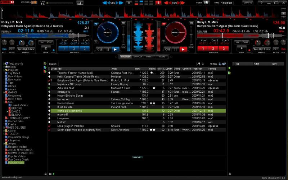This screenshot has width=288, height=180.
Task: Switch to the BROWSER tab
Action: pyautogui.click(x=126, y=57)
